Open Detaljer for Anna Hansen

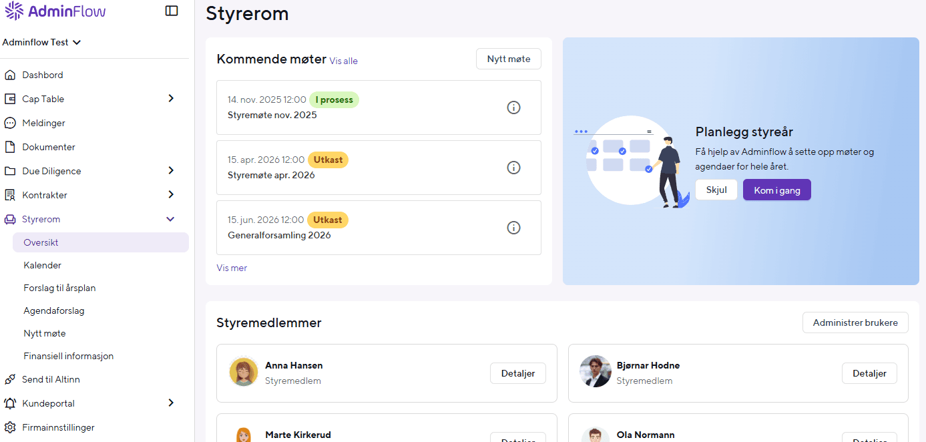click(x=518, y=373)
